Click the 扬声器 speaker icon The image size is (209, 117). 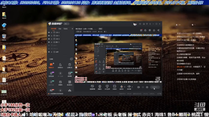[x=129, y=87]
